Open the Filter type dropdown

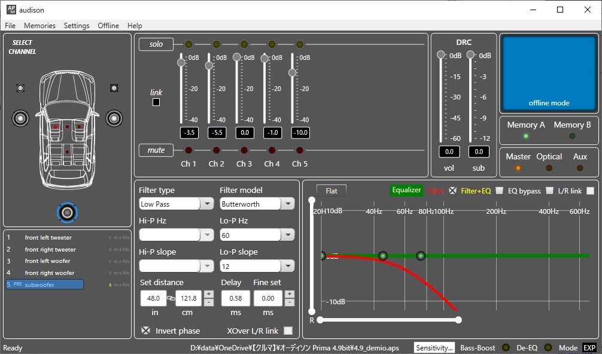point(206,204)
